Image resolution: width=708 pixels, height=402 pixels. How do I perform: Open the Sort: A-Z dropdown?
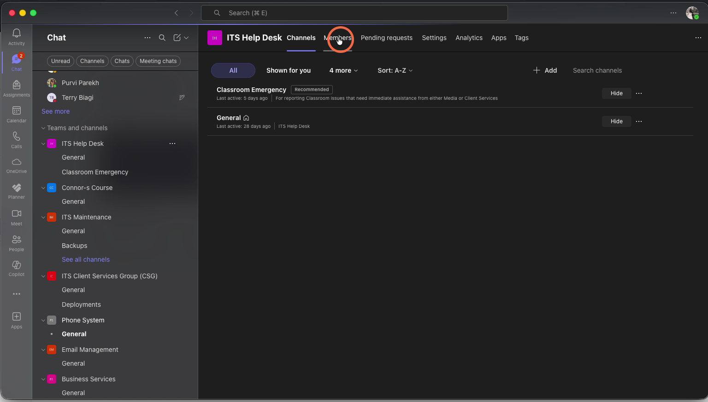click(x=395, y=70)
